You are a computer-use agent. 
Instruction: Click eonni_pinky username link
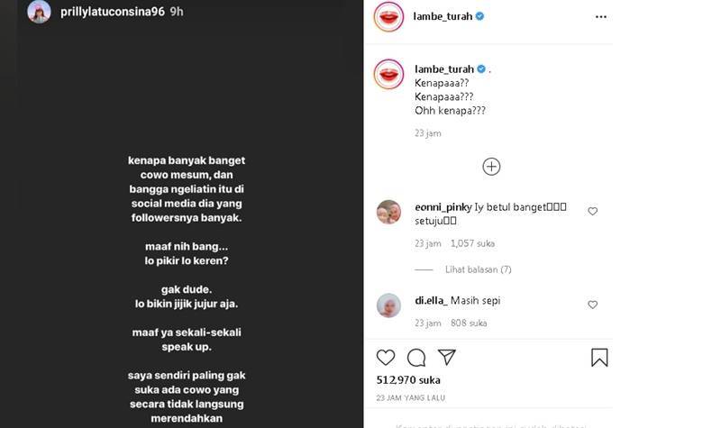[443, 207]
